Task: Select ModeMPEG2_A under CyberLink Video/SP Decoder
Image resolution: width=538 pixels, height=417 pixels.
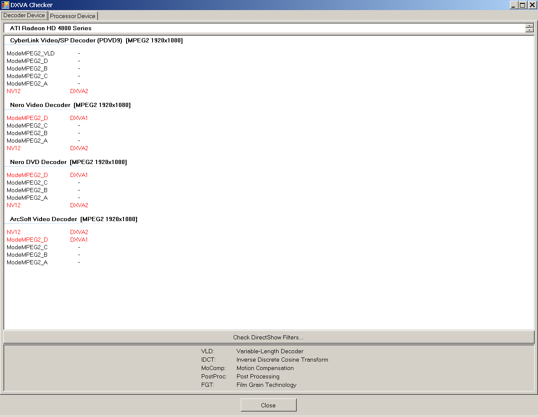Action: tap(27, 84)
